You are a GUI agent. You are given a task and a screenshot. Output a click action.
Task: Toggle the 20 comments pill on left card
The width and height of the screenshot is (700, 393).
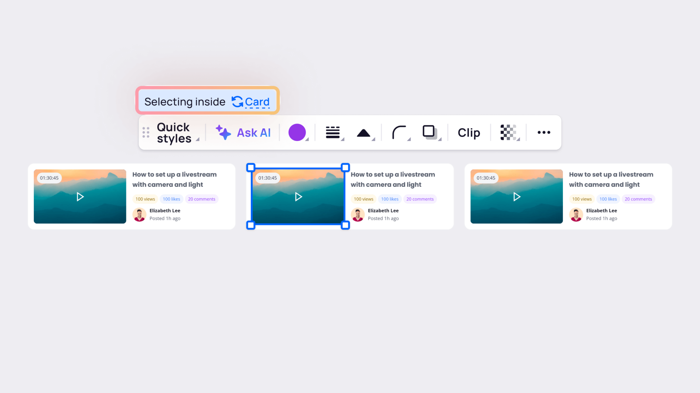click(x=201, y=199)
